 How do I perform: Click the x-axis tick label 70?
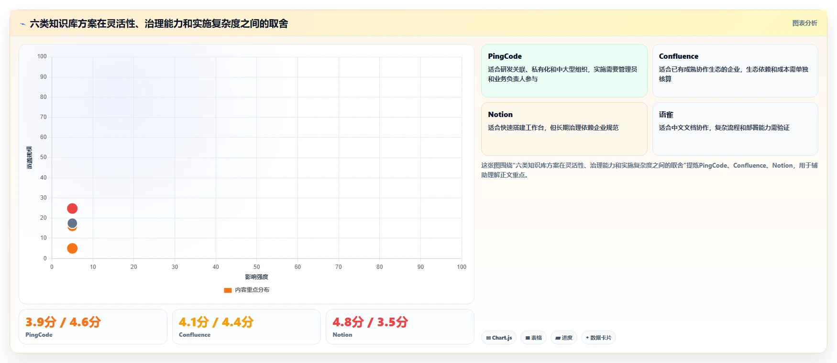tap(339, 267)
